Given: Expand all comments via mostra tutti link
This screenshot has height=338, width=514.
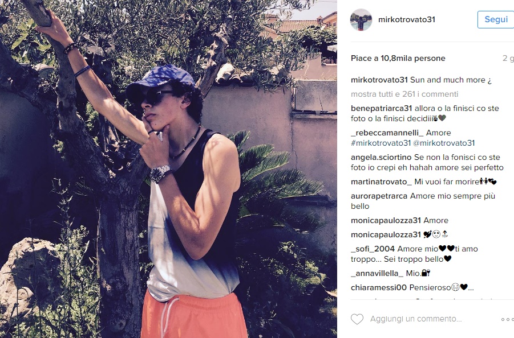Looking at the screenshot, I should [x=404, y=94].
